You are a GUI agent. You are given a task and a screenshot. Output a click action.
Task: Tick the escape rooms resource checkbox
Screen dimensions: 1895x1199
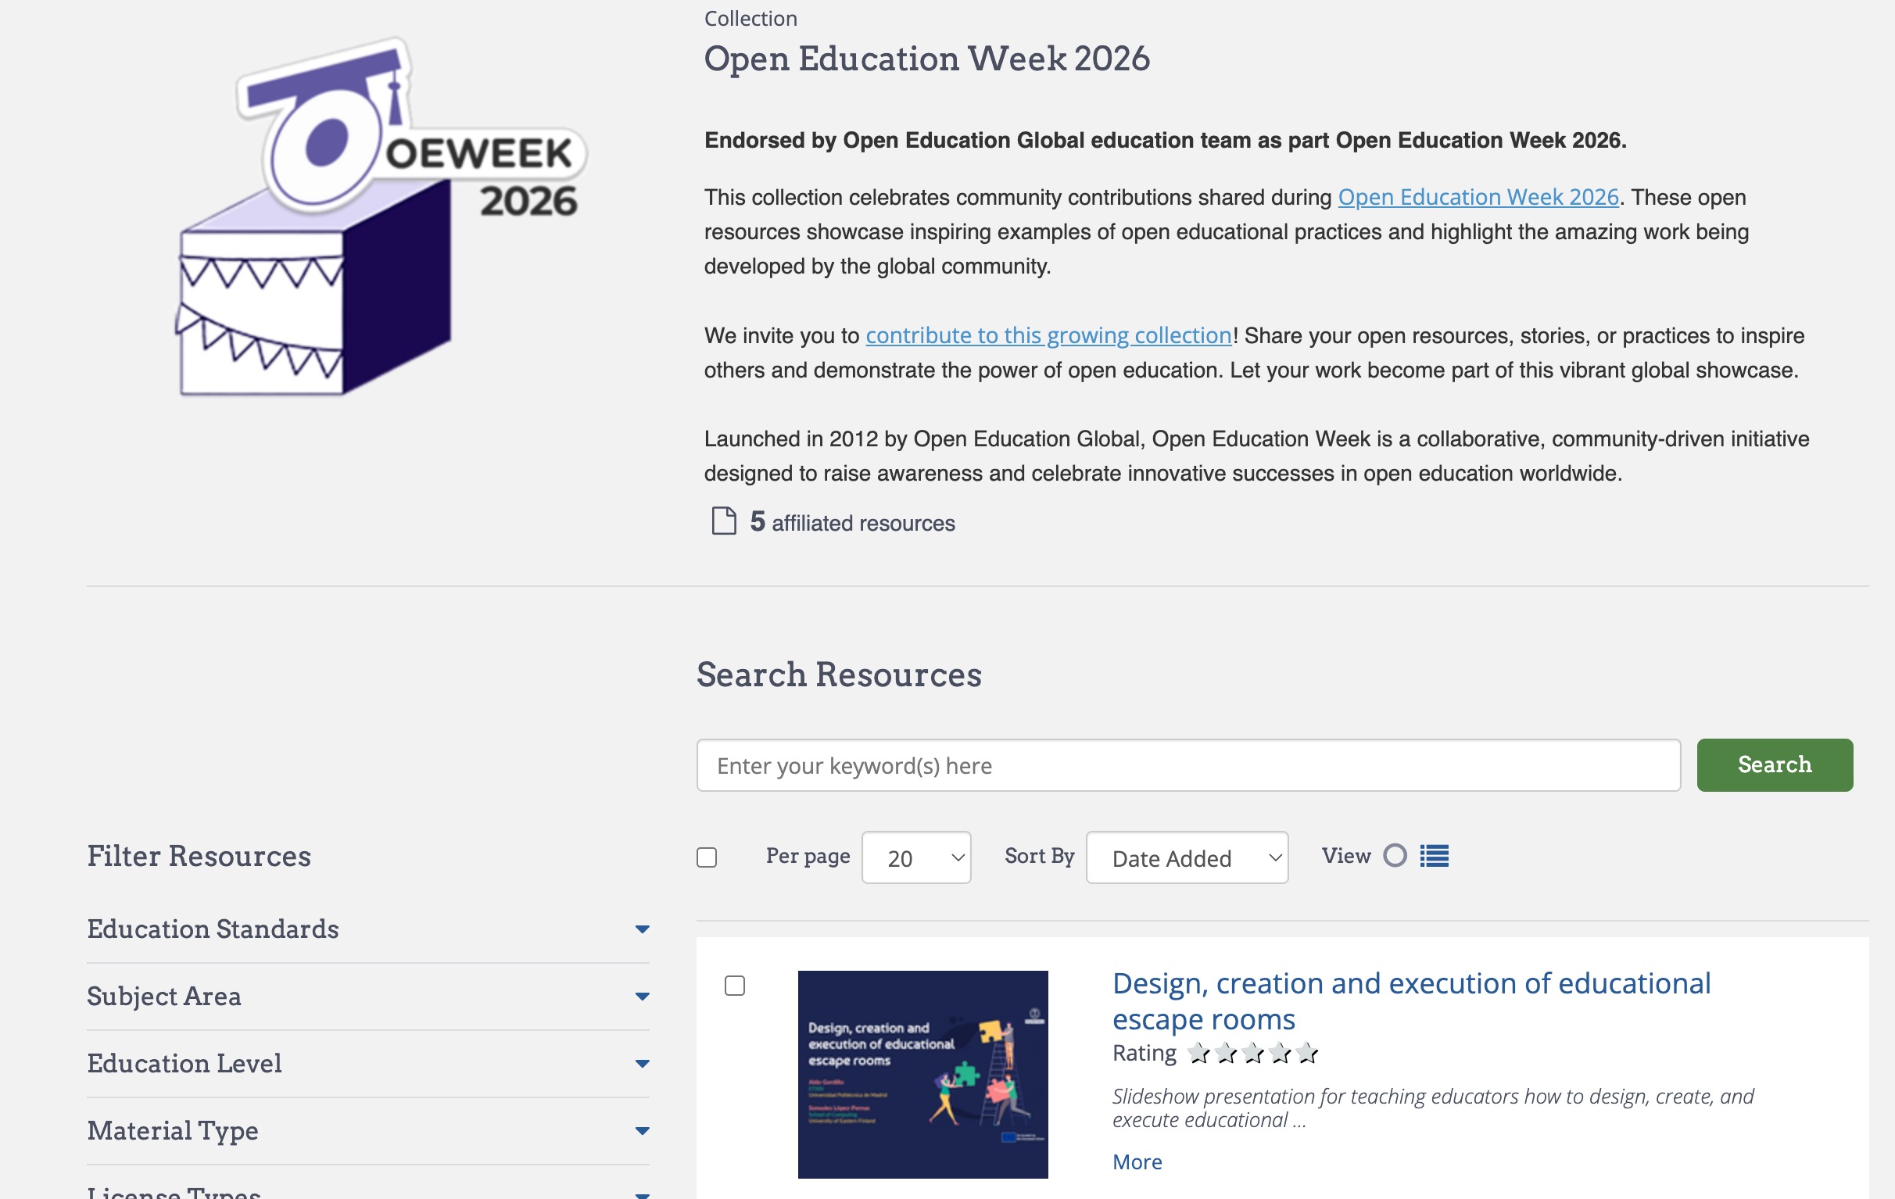click(734, 986)
